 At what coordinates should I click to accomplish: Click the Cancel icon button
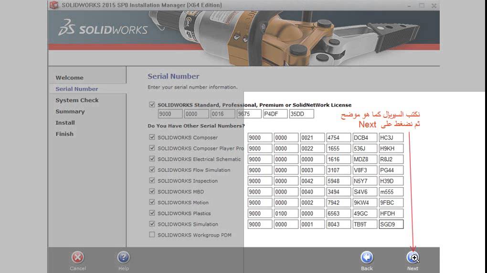(77, 257)
